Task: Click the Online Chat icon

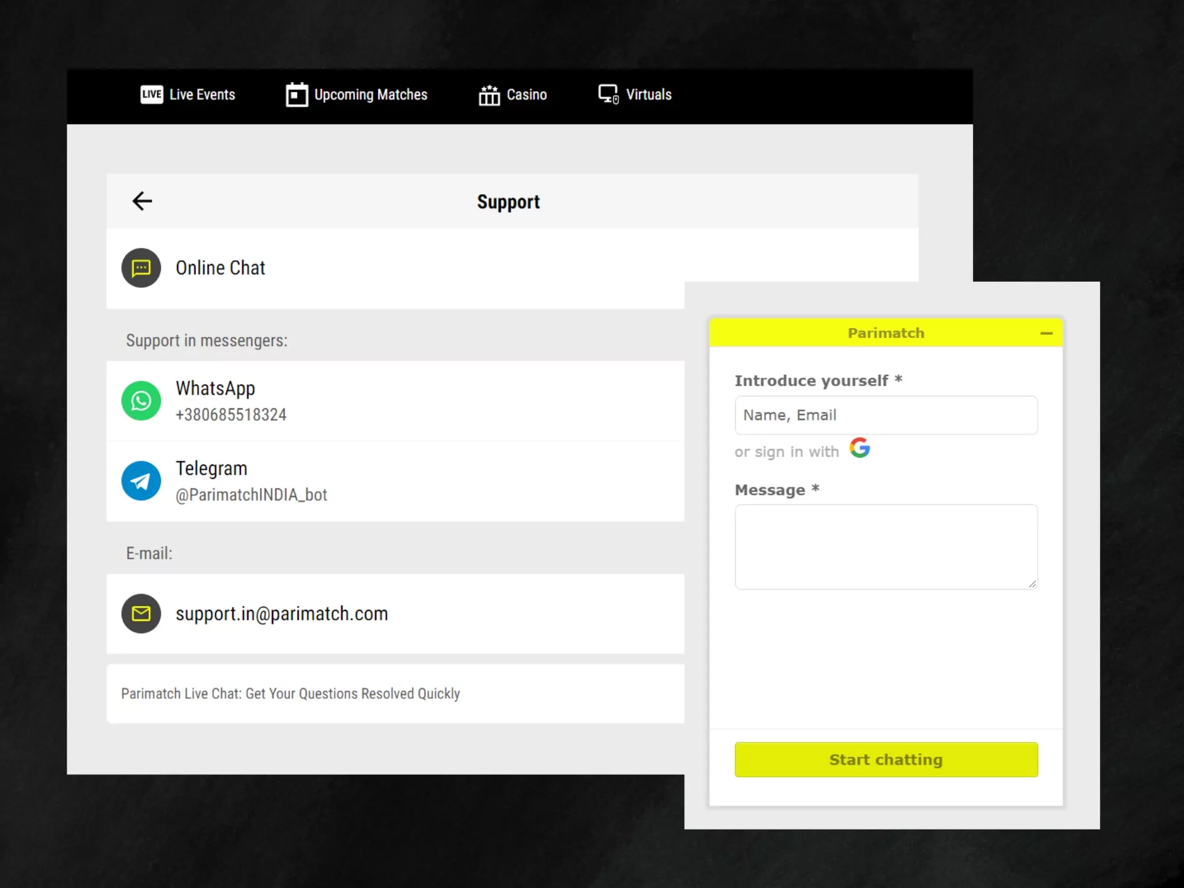Action: click(x=141, y=268)
